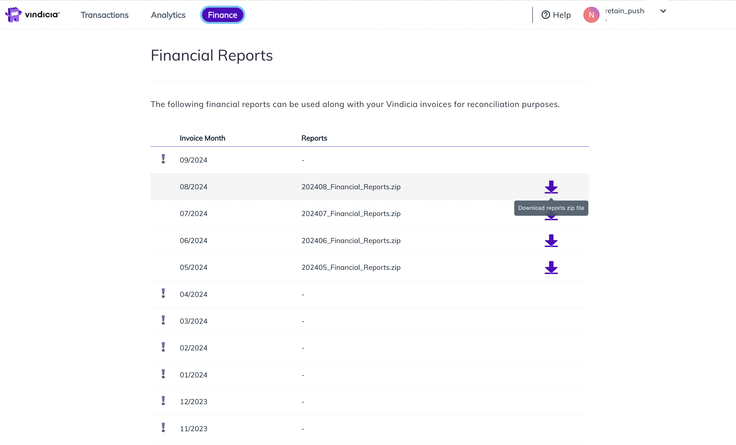Select the 01/2024 invoice month cell

pos(194,375)
